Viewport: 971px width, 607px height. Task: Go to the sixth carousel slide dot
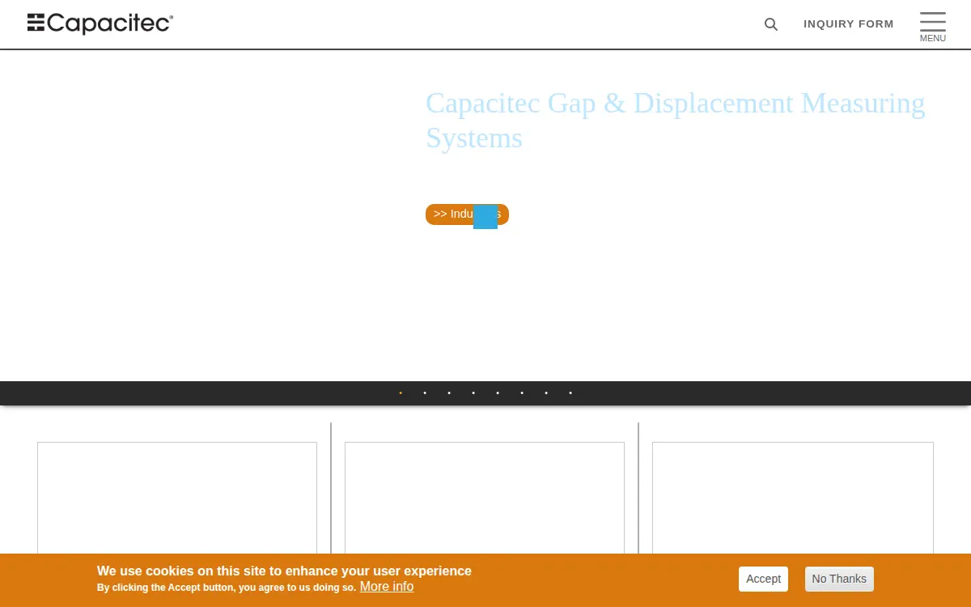[x=522, y=393]
